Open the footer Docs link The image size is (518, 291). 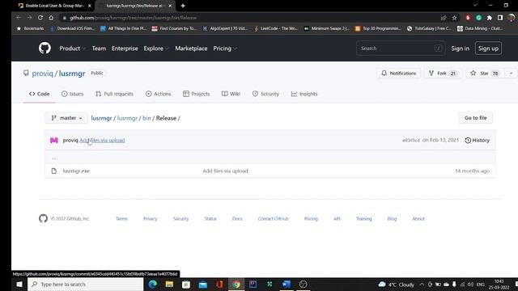coord(237,219)
